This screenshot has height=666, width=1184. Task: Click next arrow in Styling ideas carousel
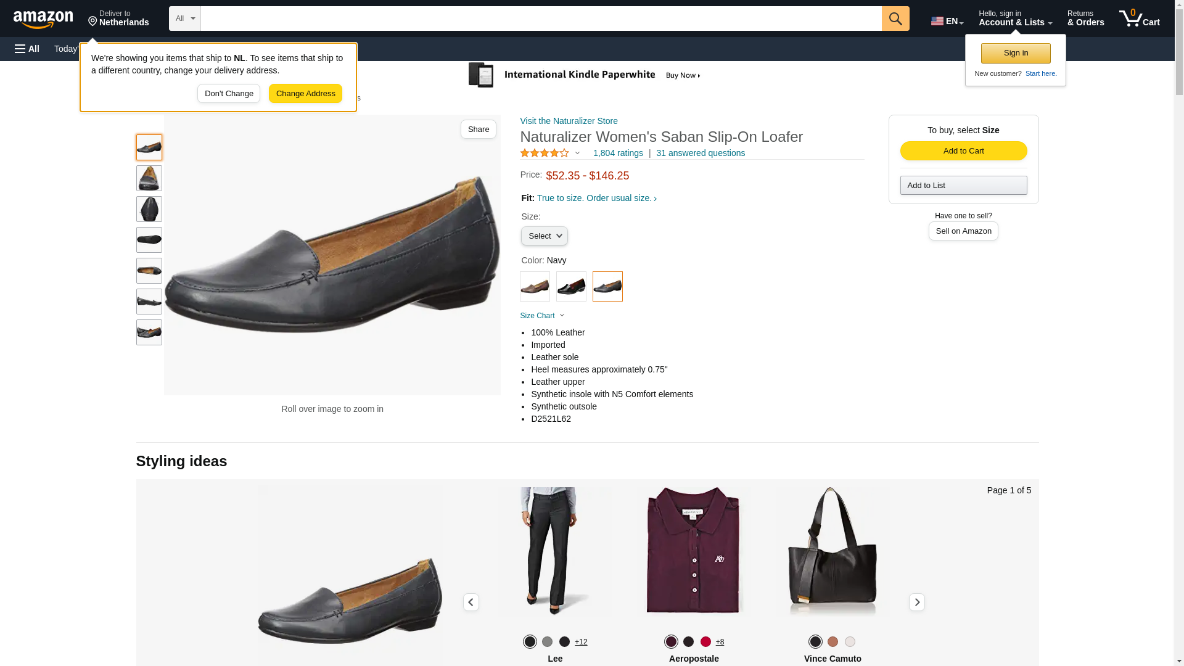click(916, 602)
